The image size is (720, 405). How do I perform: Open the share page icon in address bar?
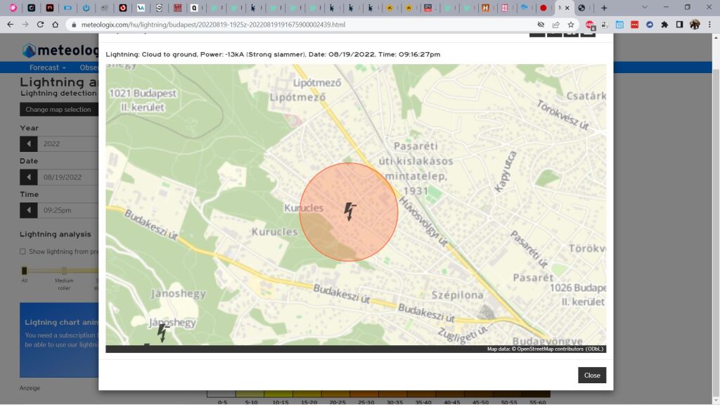(x=556, y=25)
